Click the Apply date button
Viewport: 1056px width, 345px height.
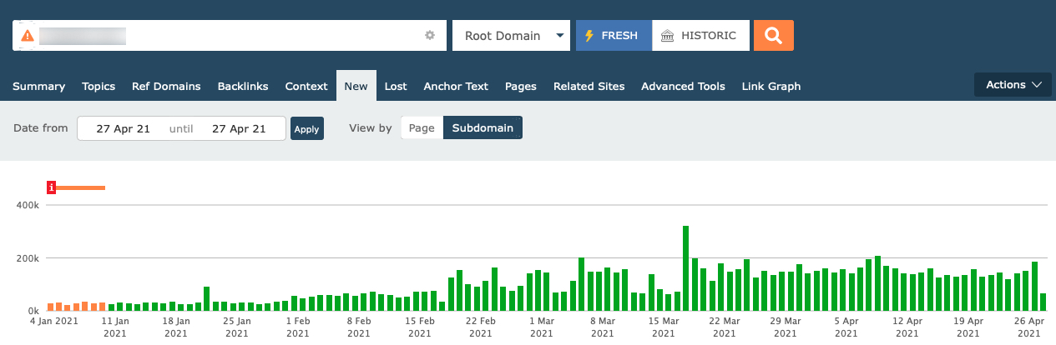tap(306, 129)
